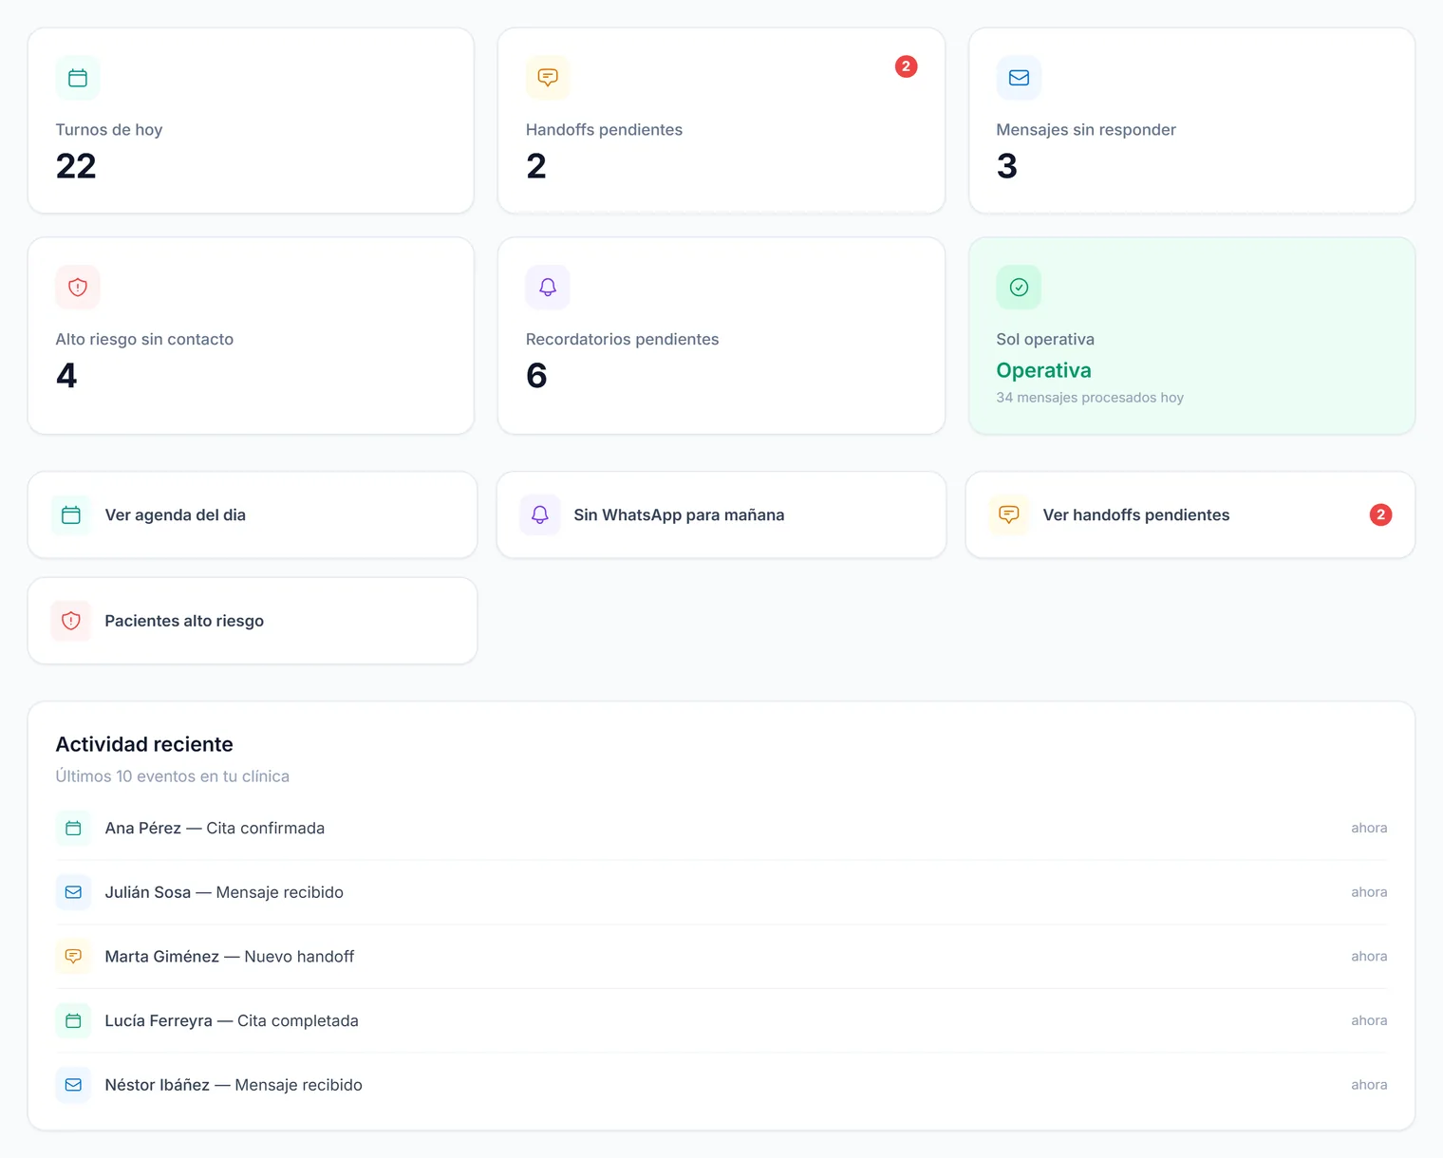Click the bell icon beside Sin WhatsApp para mañana
1443x1158 pixels.
(540, 515)
